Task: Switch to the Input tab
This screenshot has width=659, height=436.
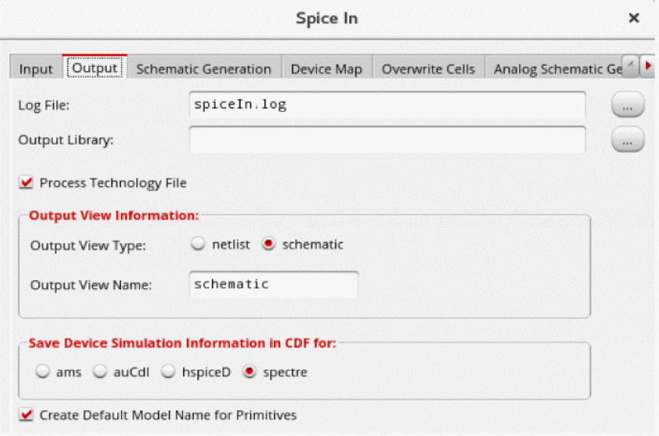Action: tap(36, 69)
